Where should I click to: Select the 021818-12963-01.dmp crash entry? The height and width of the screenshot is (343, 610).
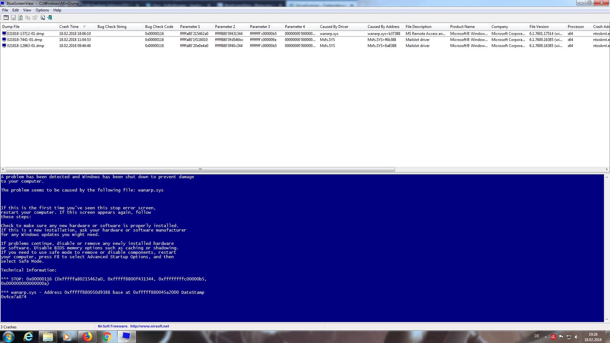pos(25,46)
